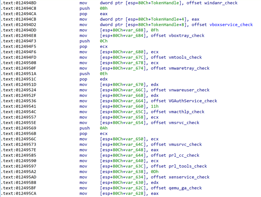Click the value 0Dh operand

pos(155,172)
